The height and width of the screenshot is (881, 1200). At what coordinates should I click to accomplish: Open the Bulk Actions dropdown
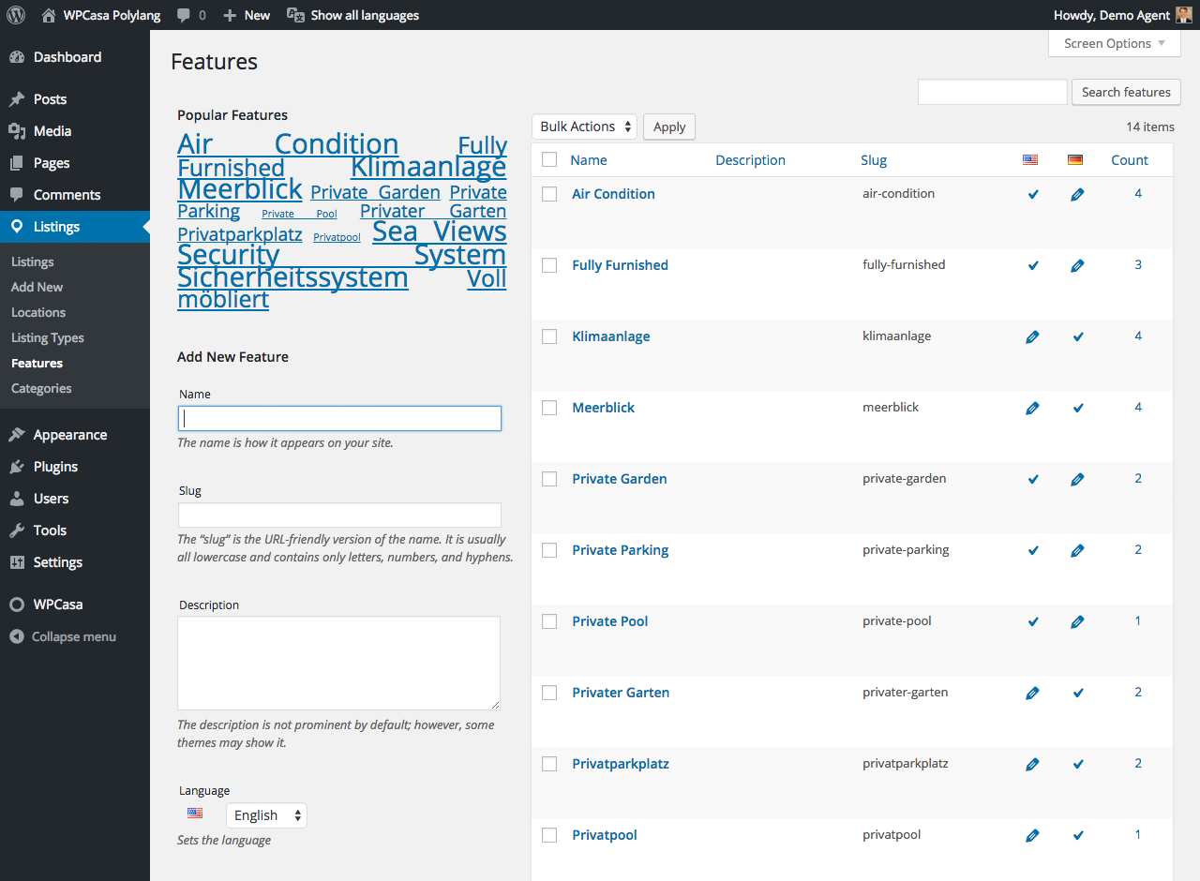(584, 127)
